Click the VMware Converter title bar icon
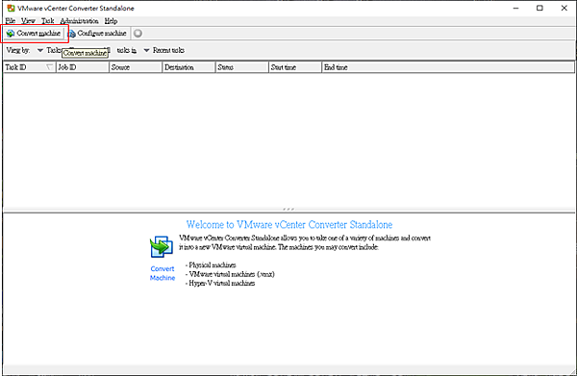The height and width of the screenshot is (376, 577). 11,8
